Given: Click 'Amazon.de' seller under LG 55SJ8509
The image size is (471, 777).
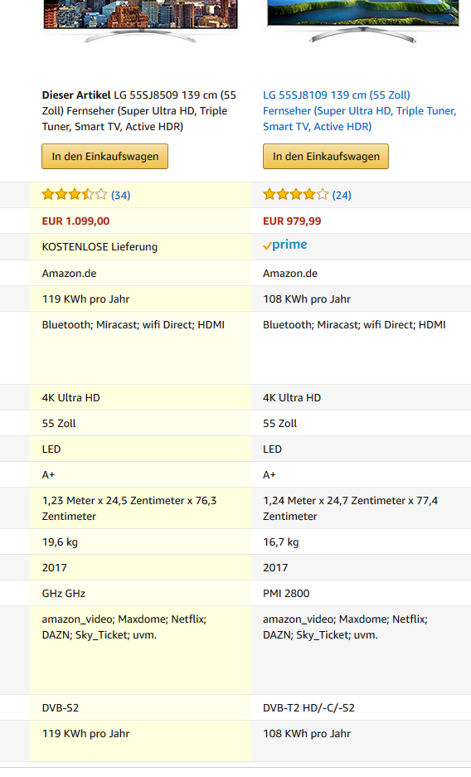Looking at the screenshot, I should coord(70,273).
